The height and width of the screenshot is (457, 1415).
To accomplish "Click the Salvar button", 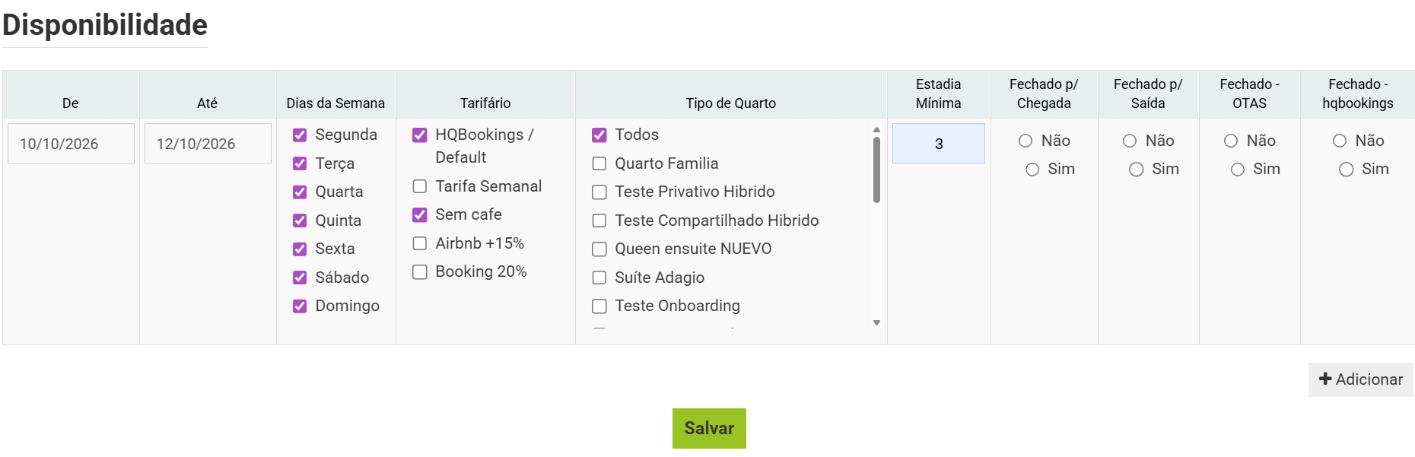I will coord(708,428).
